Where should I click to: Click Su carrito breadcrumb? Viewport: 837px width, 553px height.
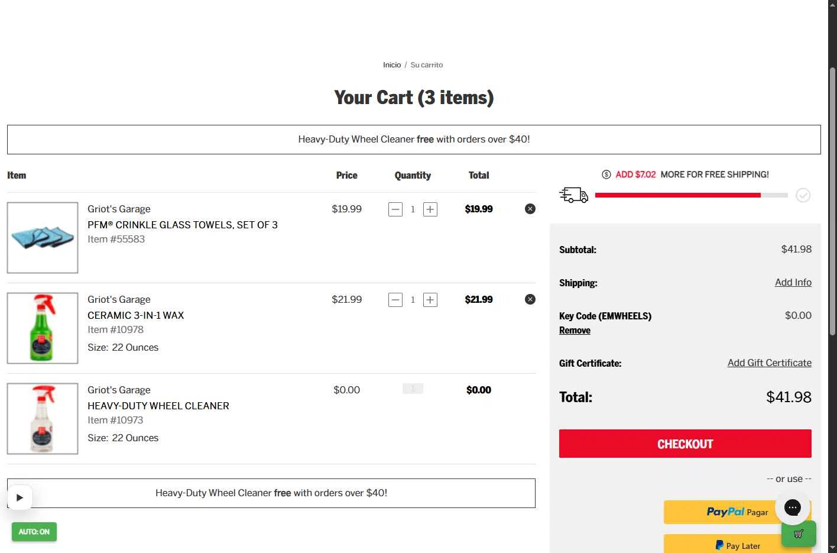427,65
